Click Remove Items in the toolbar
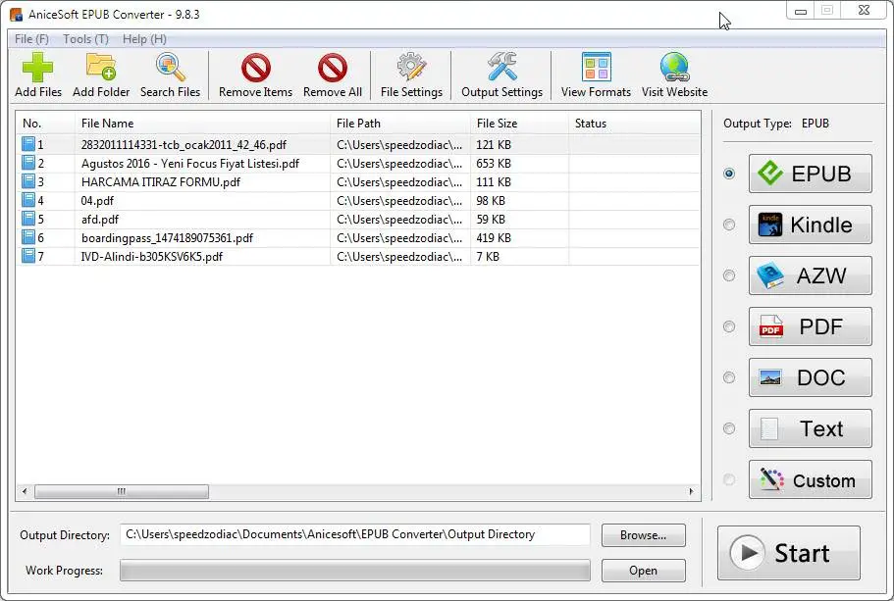This screenshot has height=601, width=894. tap(255, 75)
